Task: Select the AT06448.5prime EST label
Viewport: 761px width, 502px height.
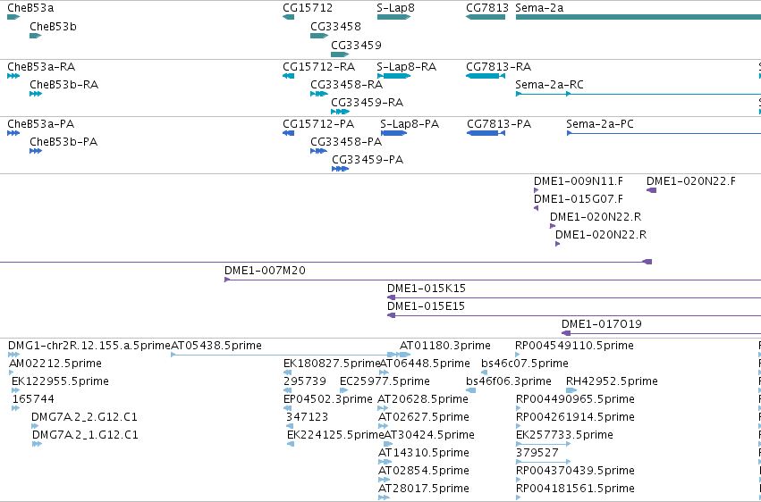Action: point(424,364)
